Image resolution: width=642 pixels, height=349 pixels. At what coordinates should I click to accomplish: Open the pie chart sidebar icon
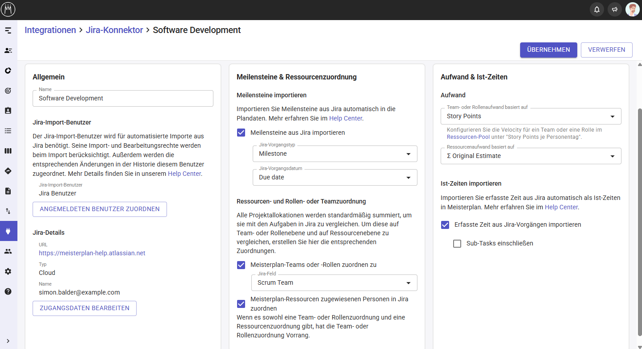coord(8,71)
